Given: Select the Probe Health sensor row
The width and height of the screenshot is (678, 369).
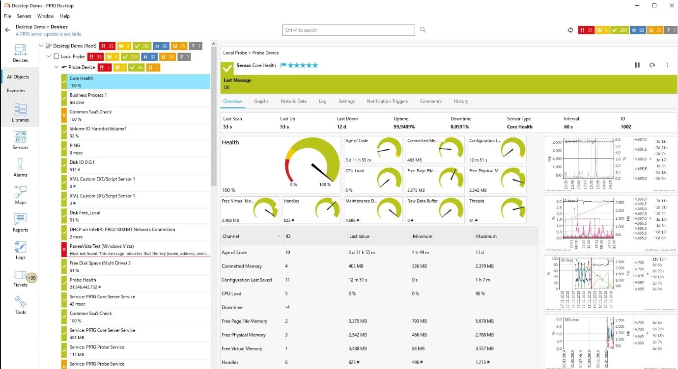Looking at the screenshot, I should (x=136, y=283).
